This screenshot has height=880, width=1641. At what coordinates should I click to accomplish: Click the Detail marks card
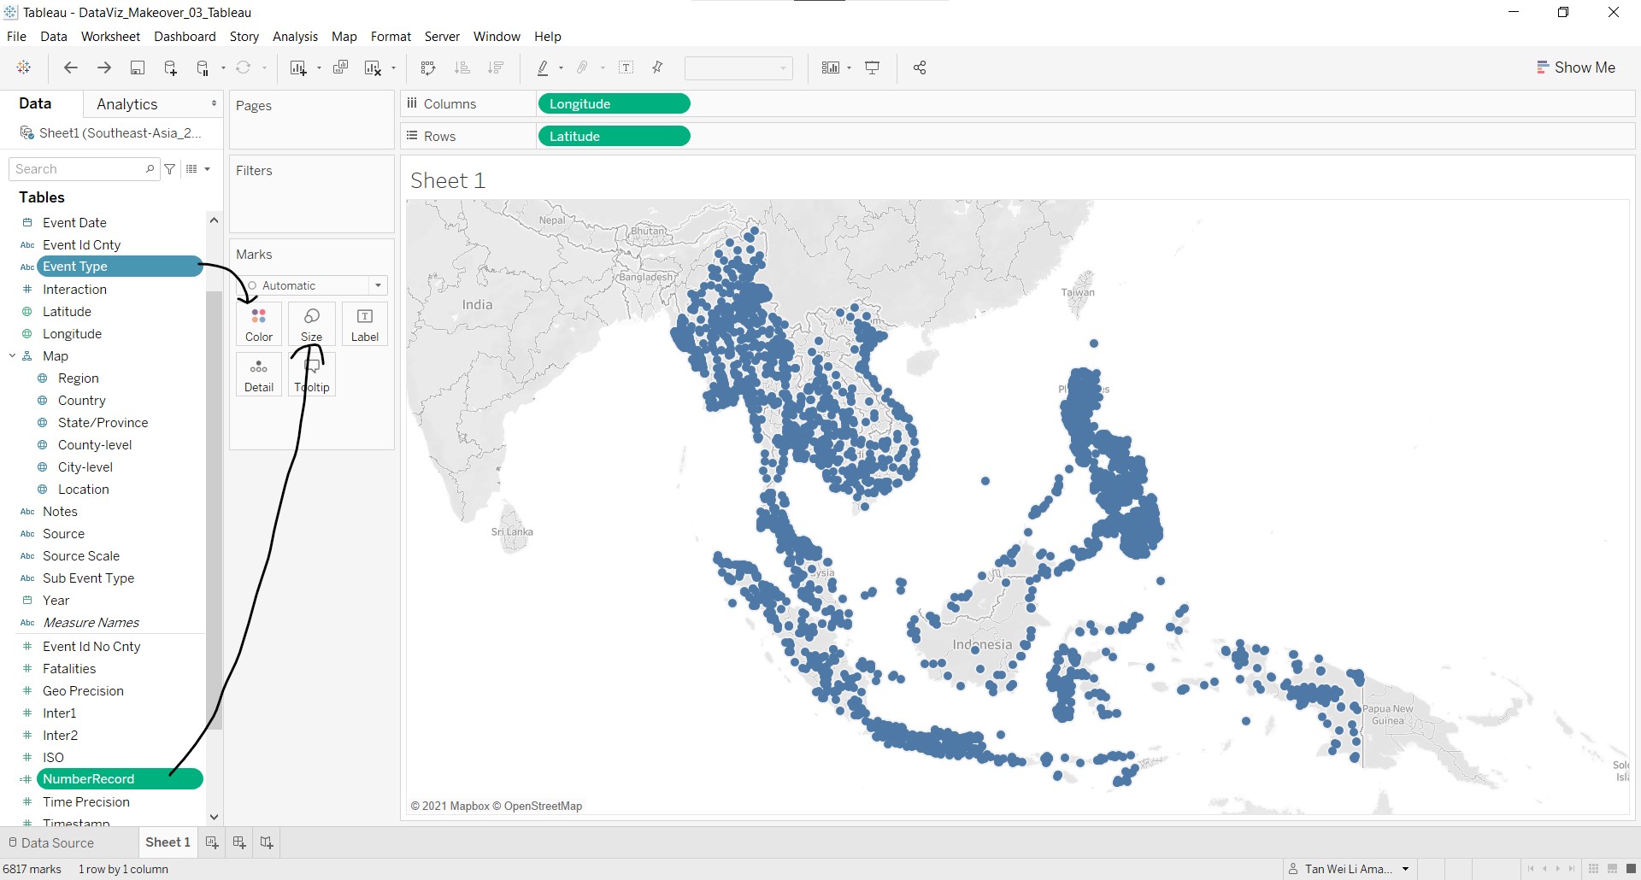259,375
